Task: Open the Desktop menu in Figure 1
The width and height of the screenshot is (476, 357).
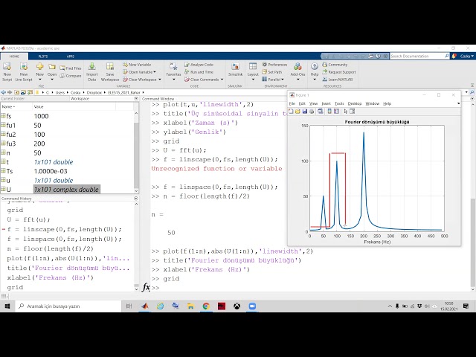Action: [x=354, y=103]
